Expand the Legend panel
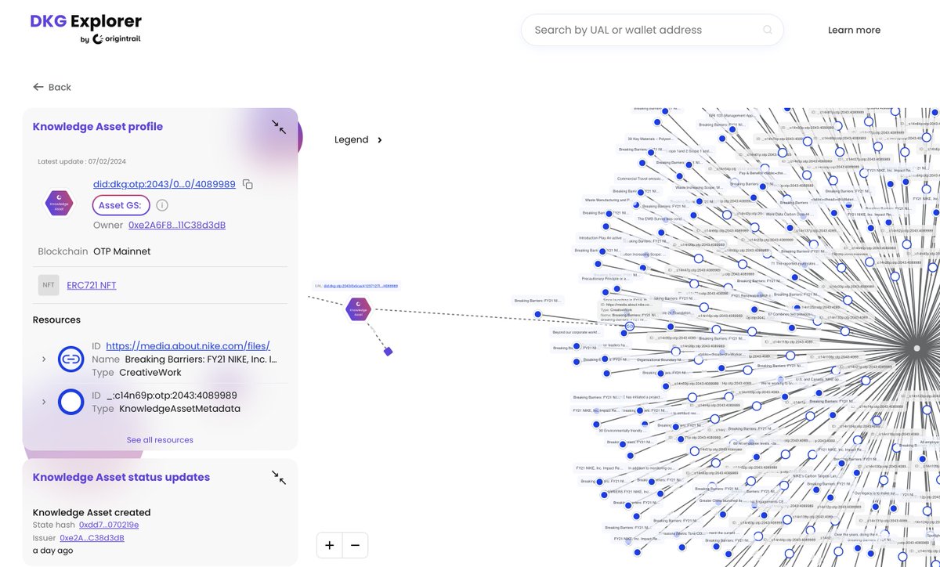Viewport: 940px width, 567px height. click(359, 139)
